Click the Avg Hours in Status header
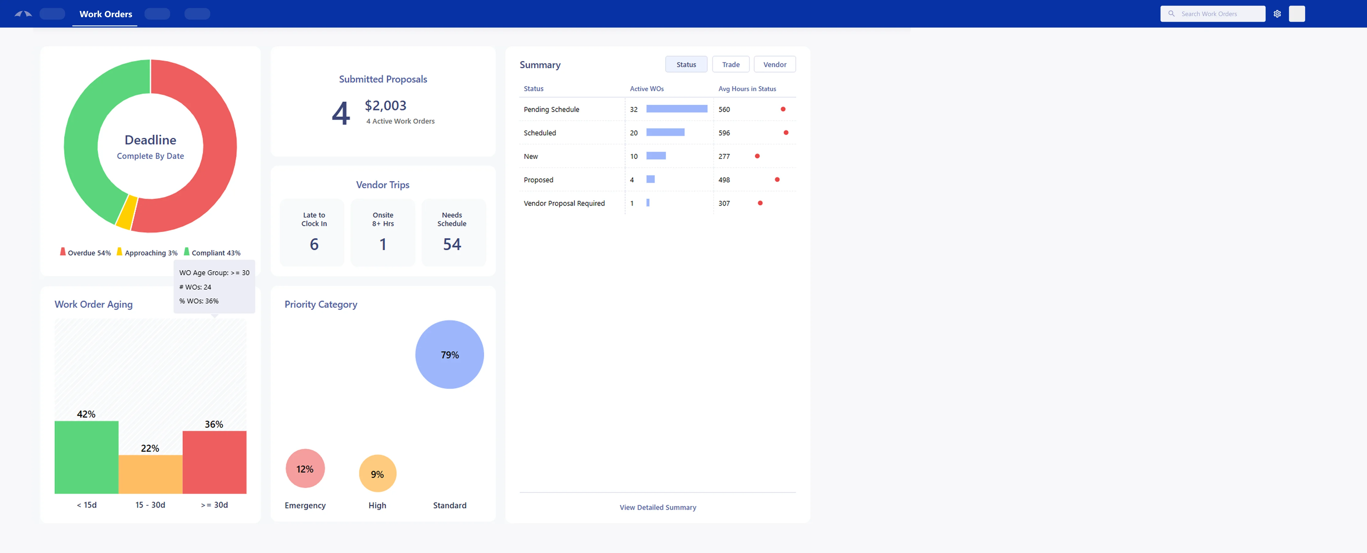Image resolution: width=1367 pixels, height=553 pixels. coord(747,88)
